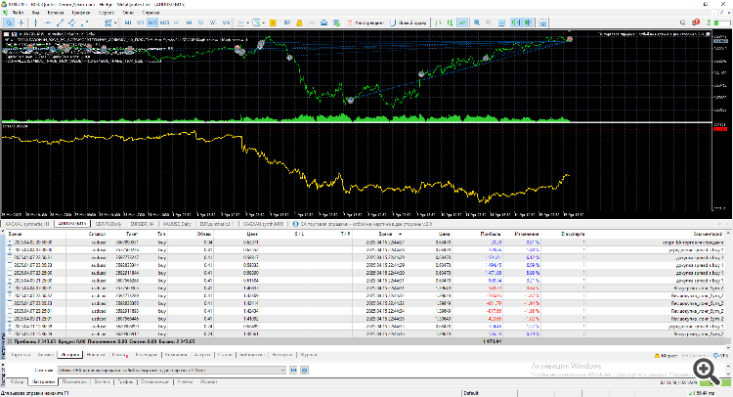Sort the trades table by the Символ column
This screenshot has width=733, height=397.
coord(97,235)
